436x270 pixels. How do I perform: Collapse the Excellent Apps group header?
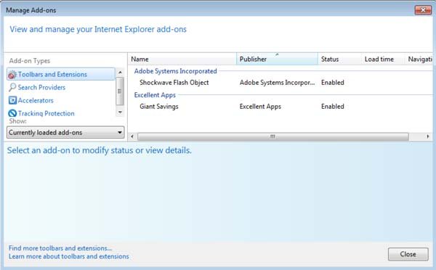155,95
